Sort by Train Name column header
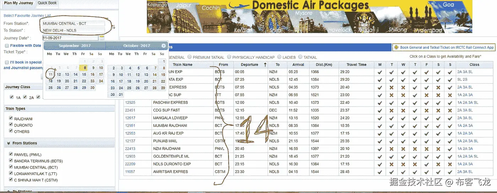 [x=182, y=65]
